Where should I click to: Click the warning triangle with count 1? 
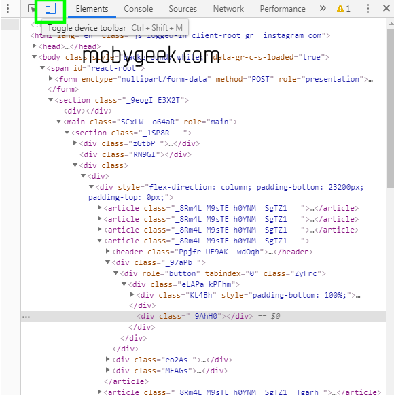point(344,9)
